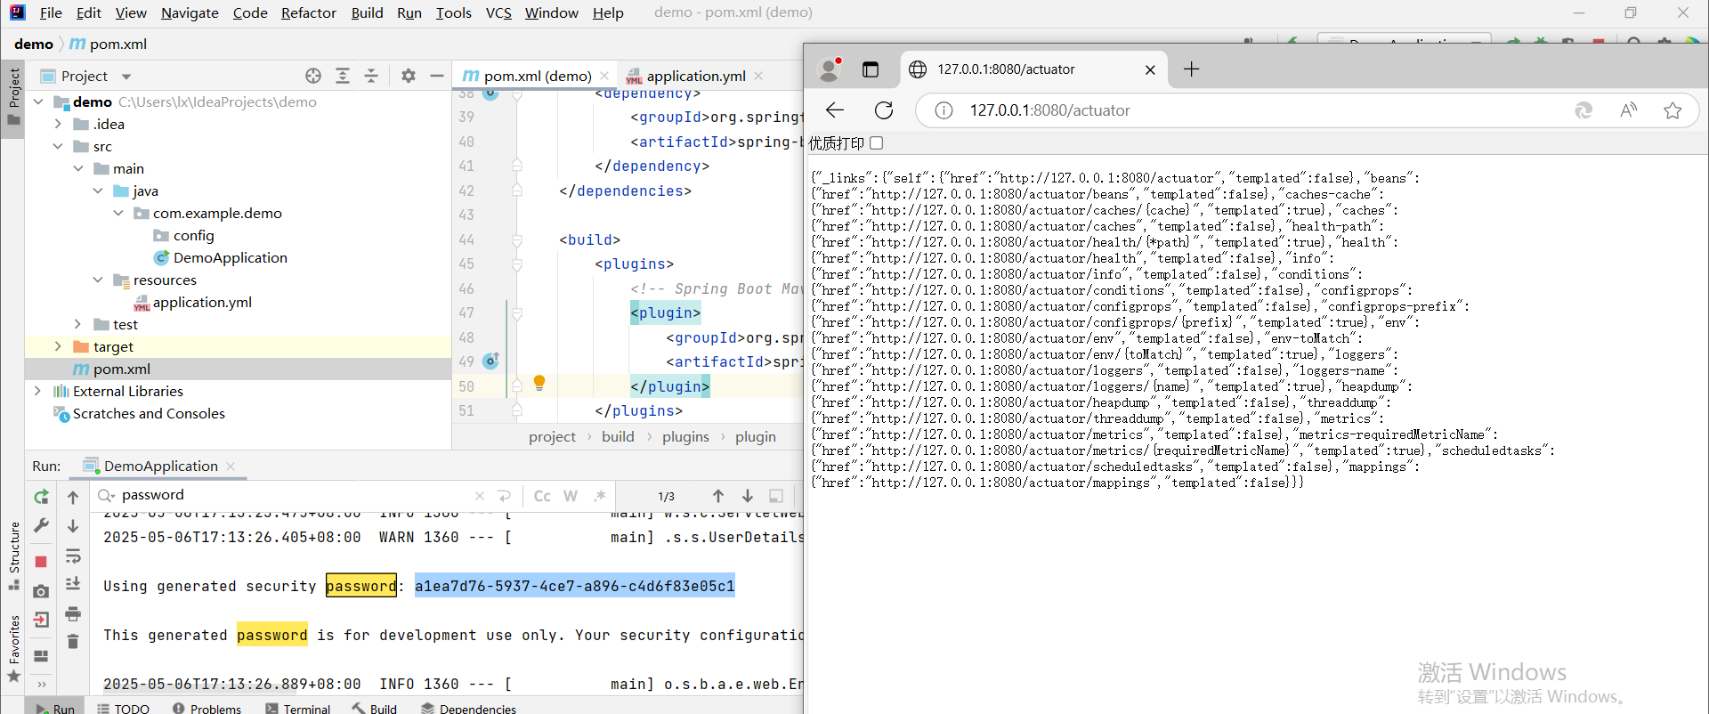The image size is (1709, 714).
Task: Collapse all in Project panel
Action: coord(371,76)
